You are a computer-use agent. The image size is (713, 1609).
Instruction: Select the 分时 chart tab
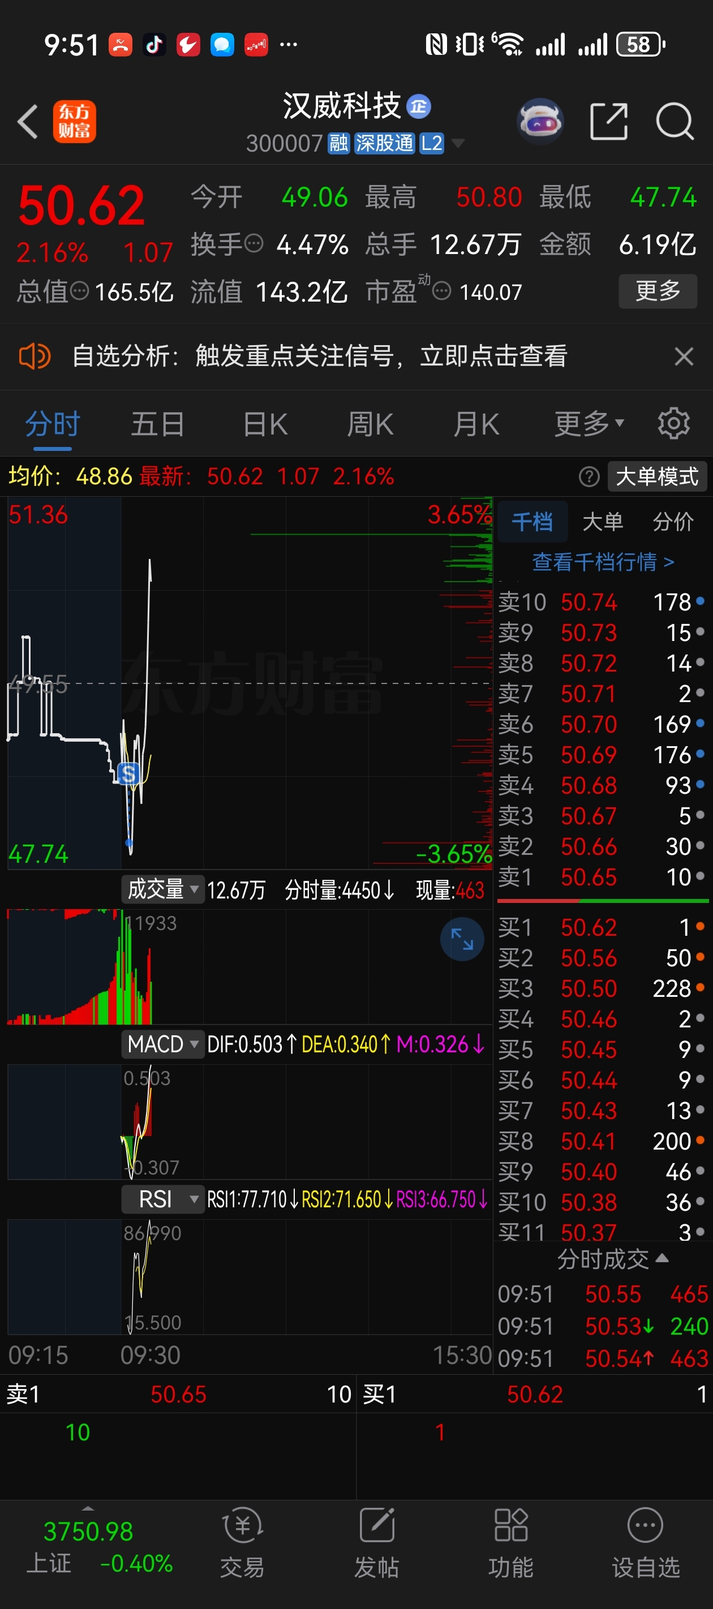[53, 425]
